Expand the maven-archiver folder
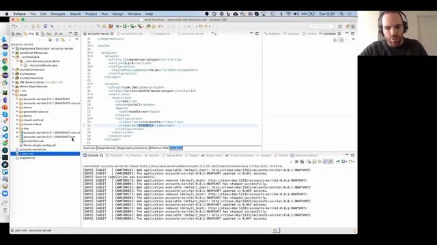The width and height of the screenshot is (437, 245). [x=17, y=120]
